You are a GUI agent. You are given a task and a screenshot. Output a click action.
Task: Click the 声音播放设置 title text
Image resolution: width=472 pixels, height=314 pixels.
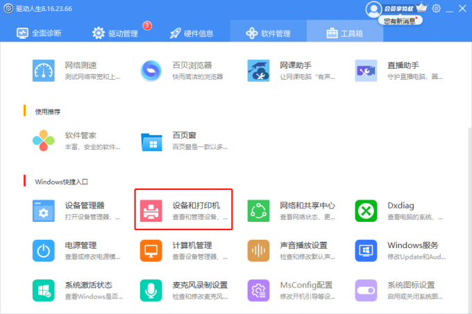click(x=303, y=245)
